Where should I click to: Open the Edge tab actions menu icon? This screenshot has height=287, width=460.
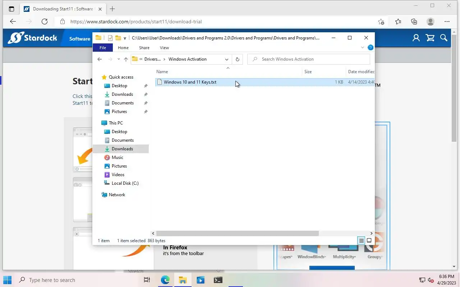[11, 9]
